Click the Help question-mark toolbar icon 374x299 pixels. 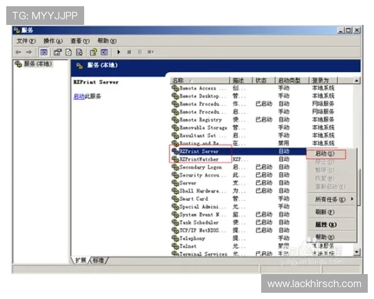pos(93,52)
